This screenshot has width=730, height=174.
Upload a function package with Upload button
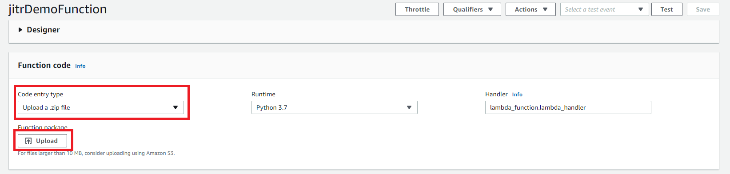(42, 141)
